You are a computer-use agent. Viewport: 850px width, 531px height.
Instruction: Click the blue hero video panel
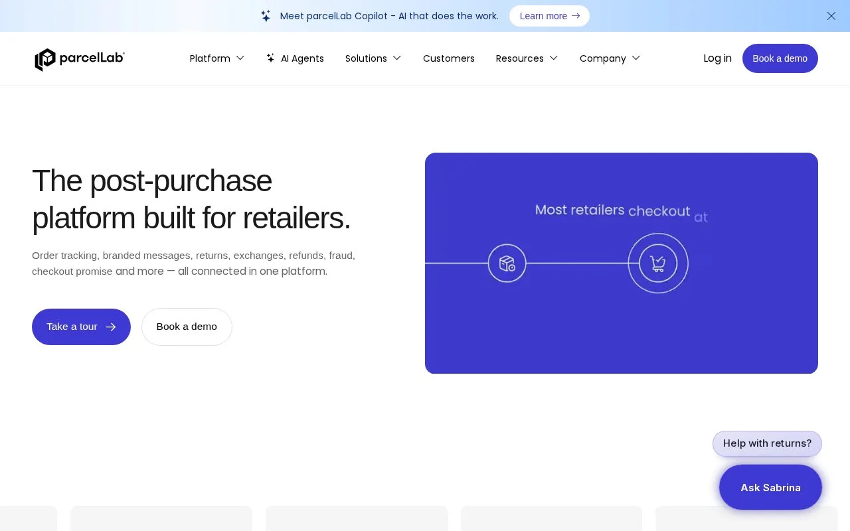click(622, 264)
